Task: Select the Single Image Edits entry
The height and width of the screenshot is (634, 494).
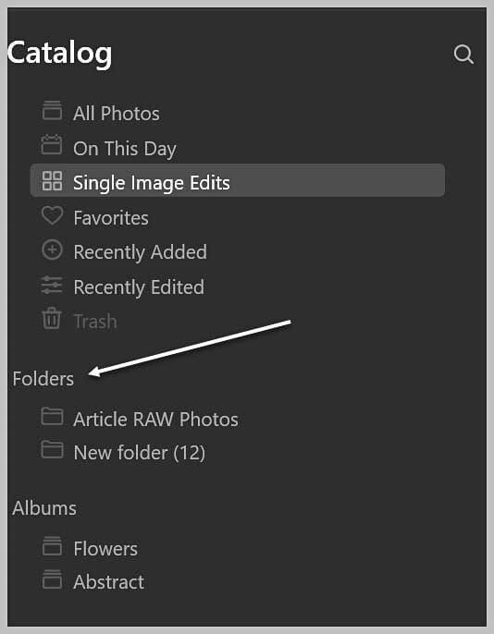Action: (x=238, y=180)
